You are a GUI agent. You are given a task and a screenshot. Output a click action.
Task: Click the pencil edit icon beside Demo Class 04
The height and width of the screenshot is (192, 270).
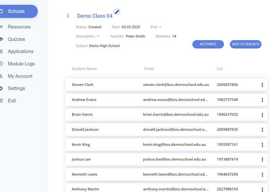117,12
